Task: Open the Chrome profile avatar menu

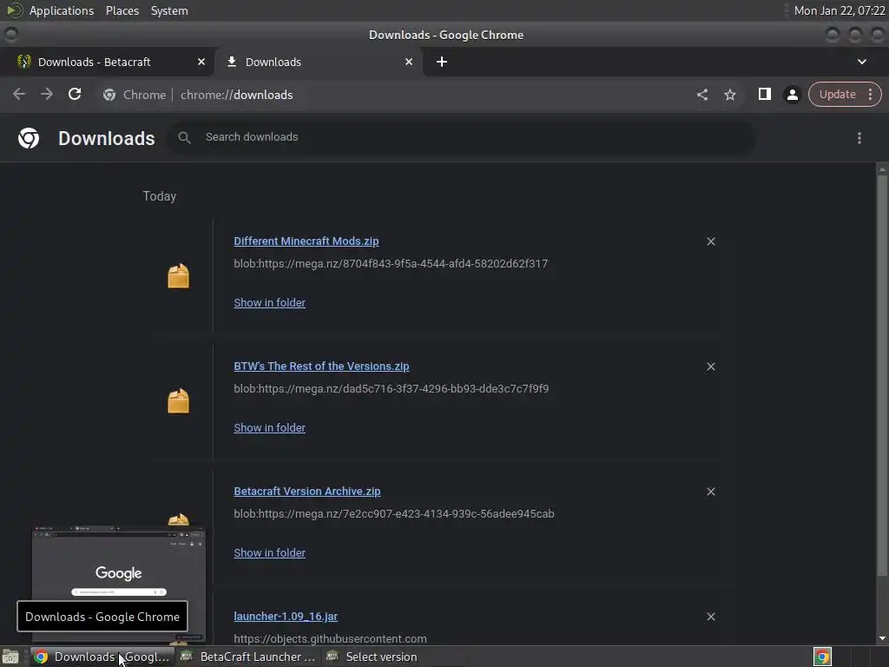Action: (792, 95)
